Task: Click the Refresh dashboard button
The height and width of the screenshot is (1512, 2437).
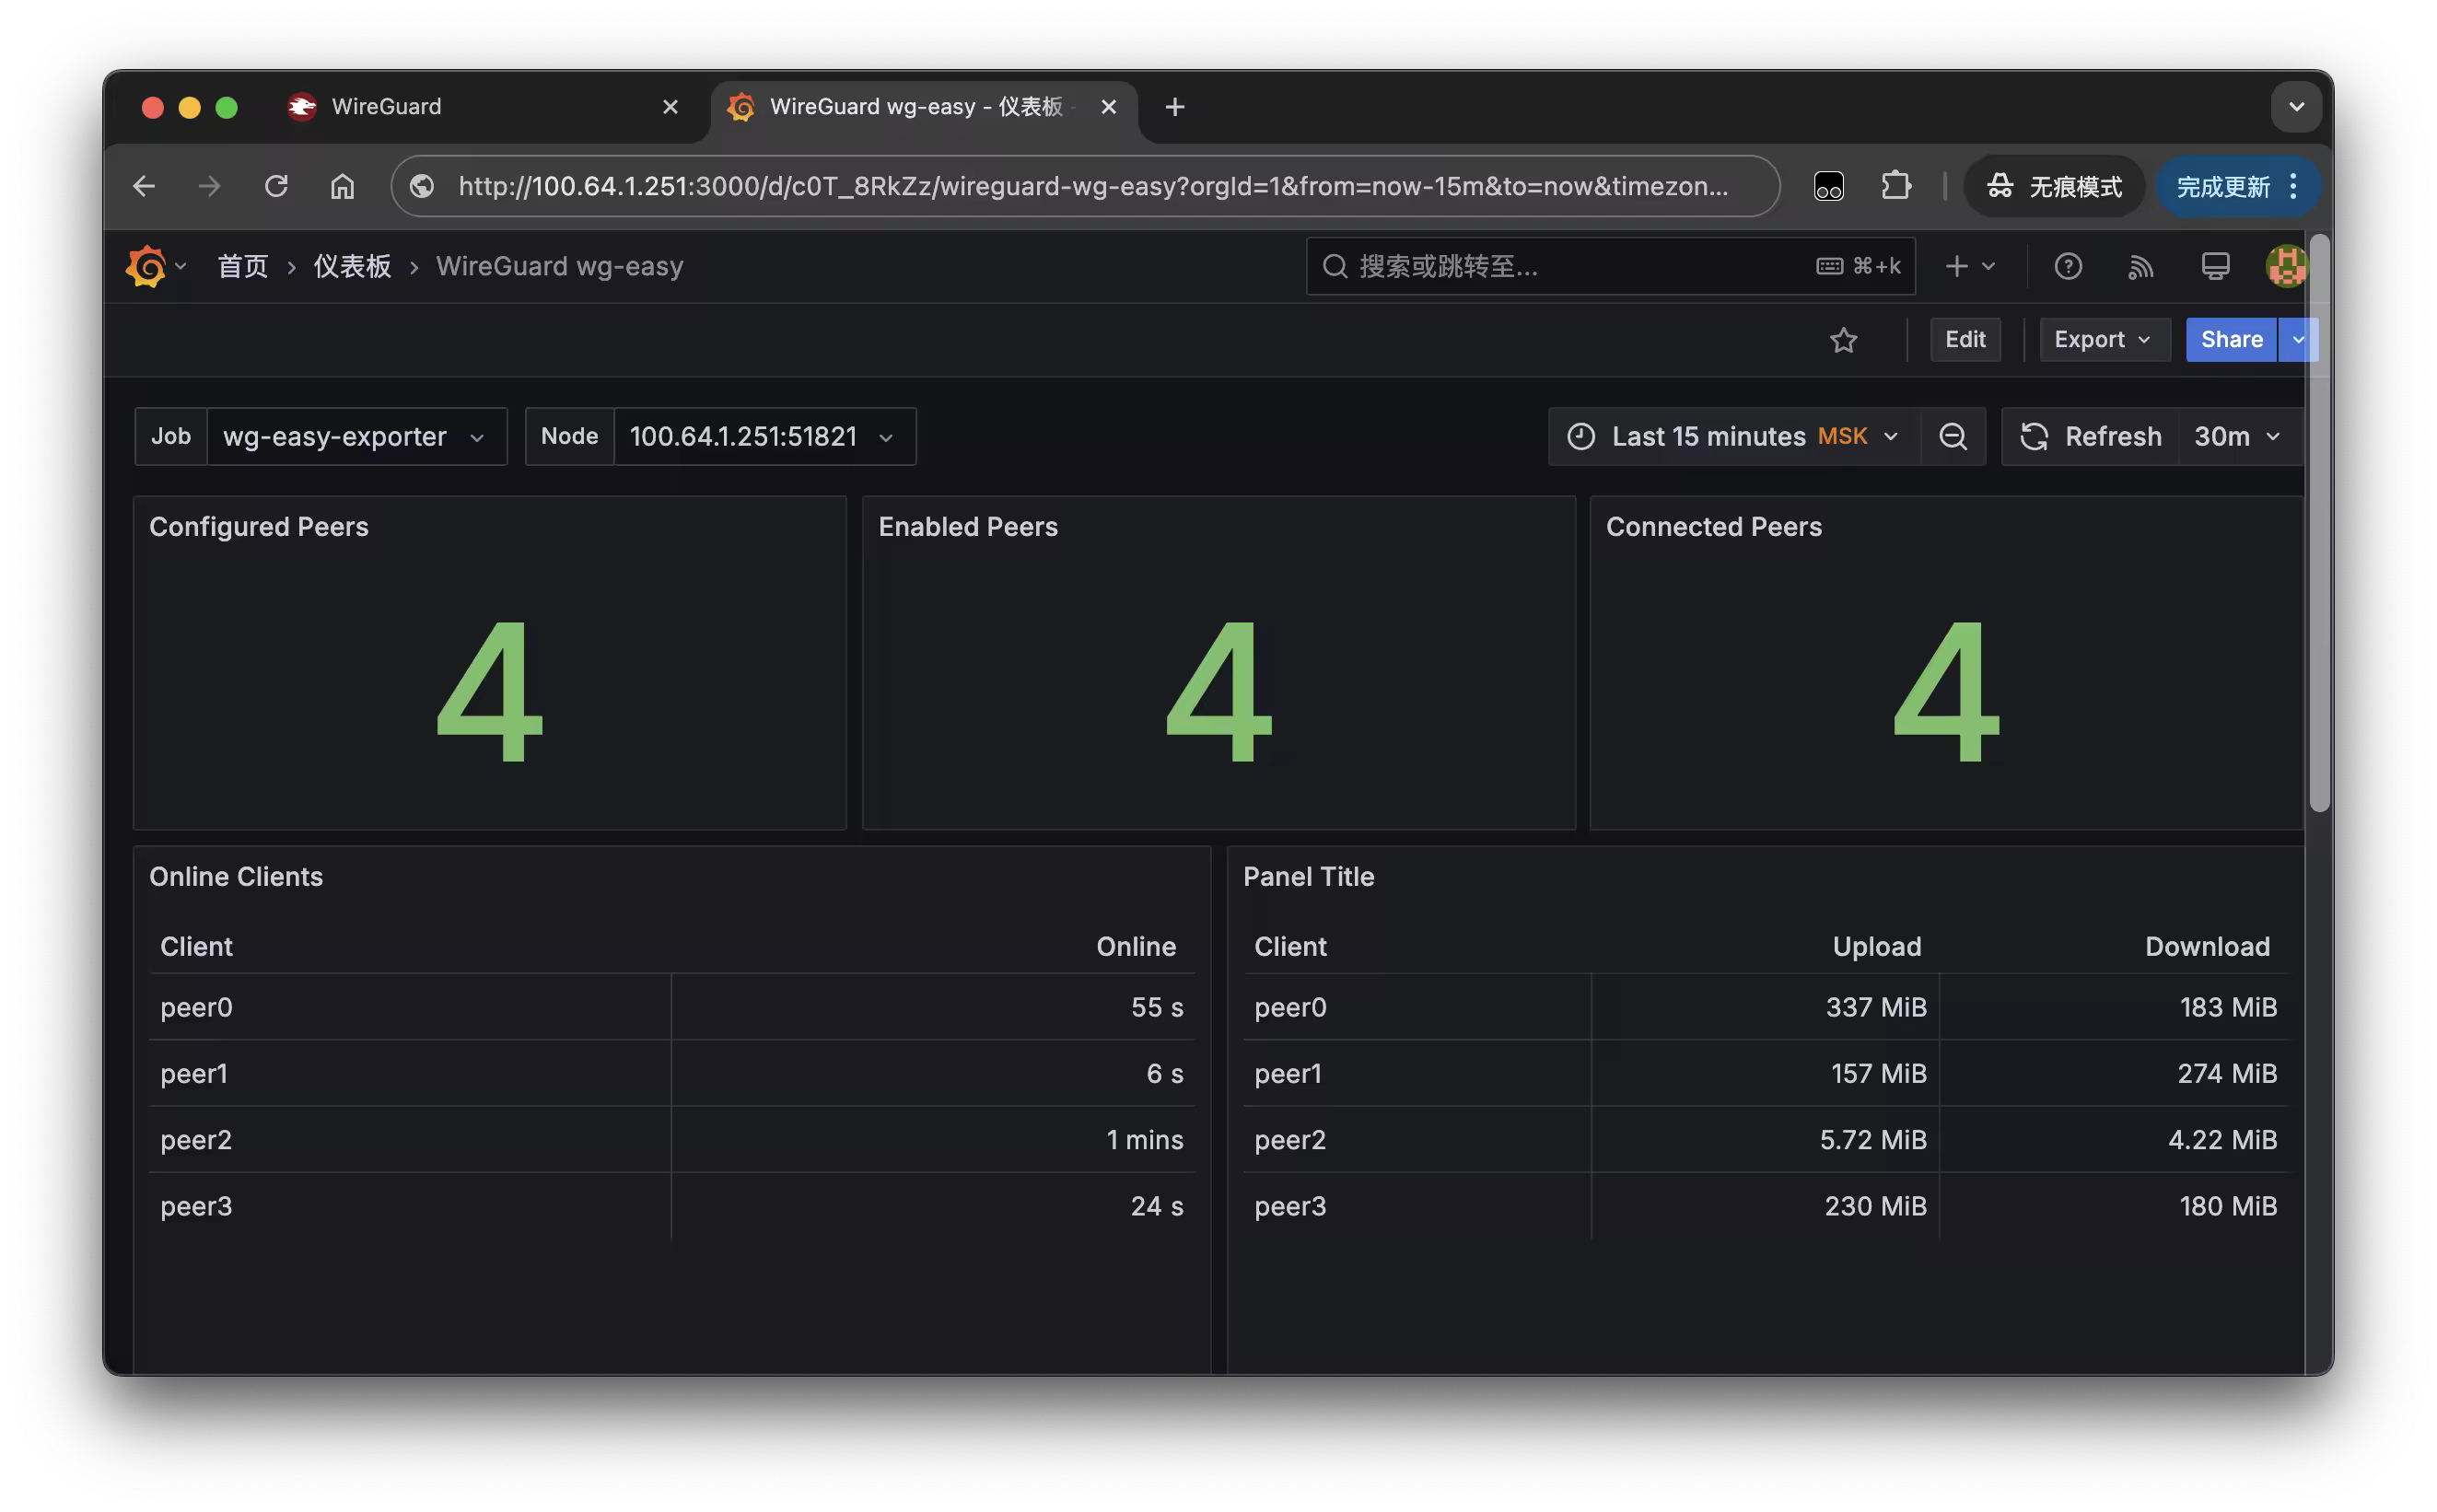Action: click(2090, 436)
